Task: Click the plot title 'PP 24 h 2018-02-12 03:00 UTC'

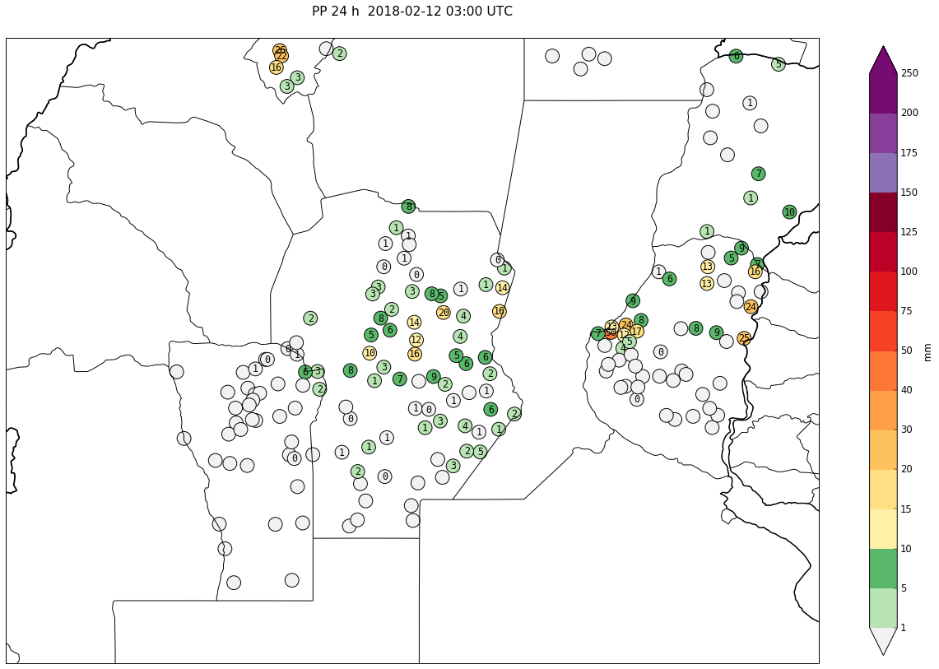Action: [412, 12]
